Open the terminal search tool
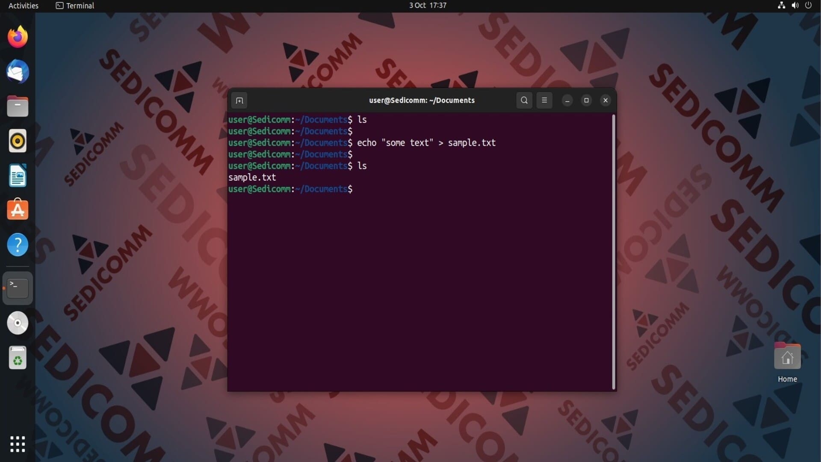 [x=524, y=101]
